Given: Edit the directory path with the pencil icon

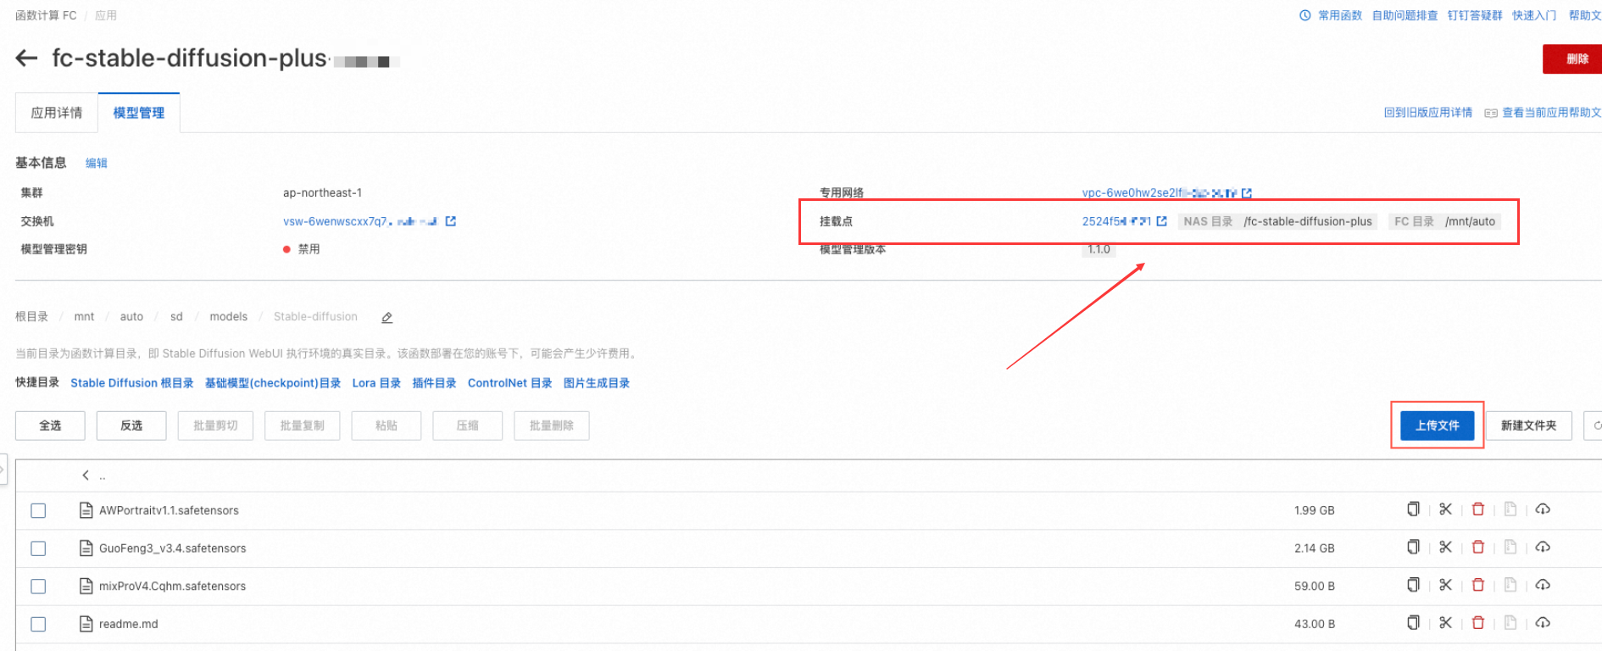Looking at the screenshot, I should click(387, 318).
